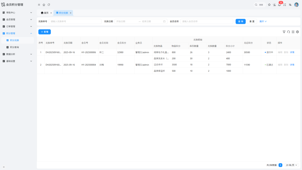302x170 pixels.
Task: Click the 新增 add button
Action: pos(44,32)
